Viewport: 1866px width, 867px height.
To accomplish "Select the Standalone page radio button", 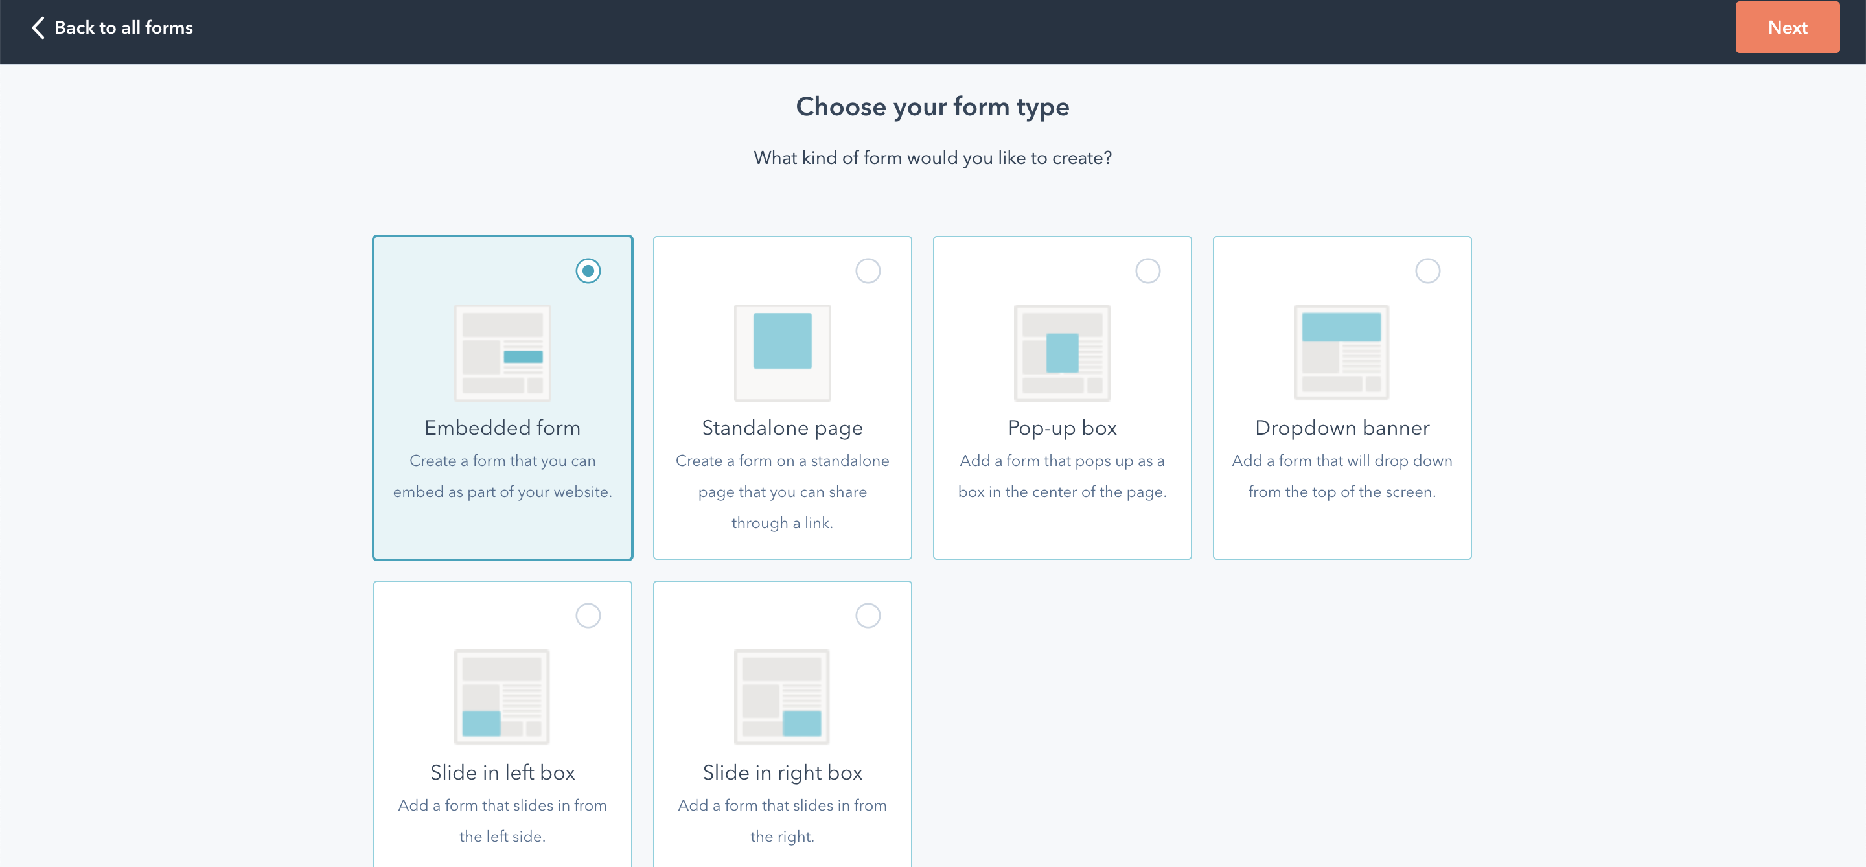I will point(868,271).
